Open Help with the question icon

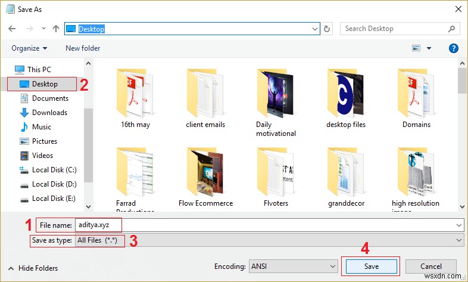[453, 48]
